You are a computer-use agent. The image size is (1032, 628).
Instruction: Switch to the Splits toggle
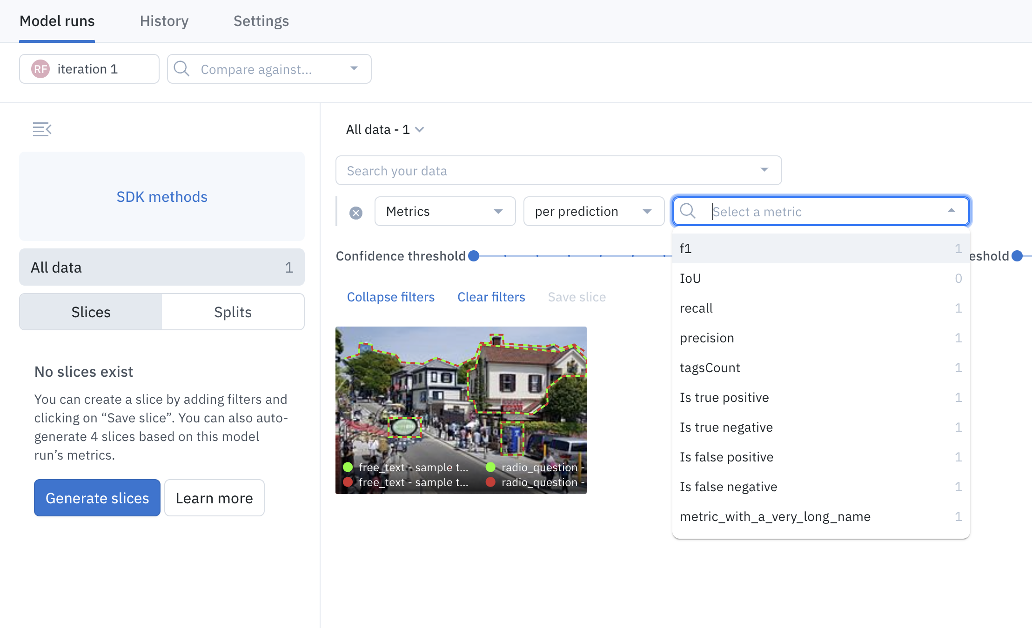pyautogui.click(x=233, y=312)
